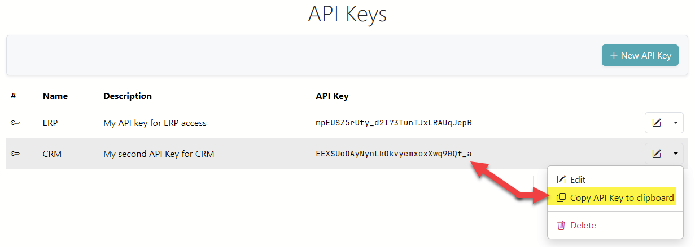This screenshot has width=695, height=247.
Task: Choose Delete from the context menu
Action: point(583,225)
